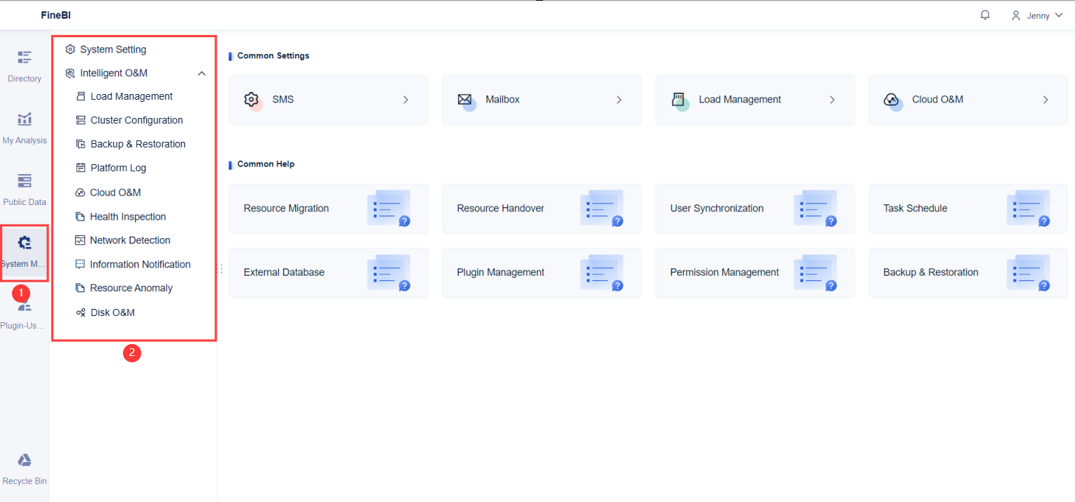
Task: Open Cluster Configuration menu item
Action: pyautogui.click(x=138, y=119)
